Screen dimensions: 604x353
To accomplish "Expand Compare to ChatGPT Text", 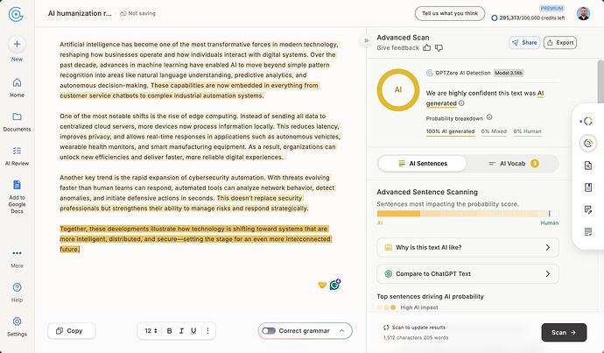I will point(467,273).
